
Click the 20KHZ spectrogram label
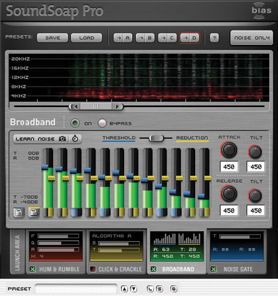tap(21, 59)
